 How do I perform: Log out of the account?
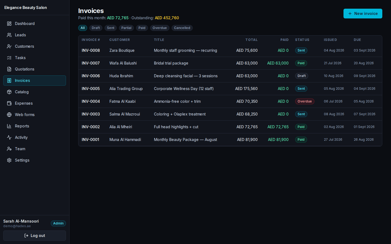(34, 236)
